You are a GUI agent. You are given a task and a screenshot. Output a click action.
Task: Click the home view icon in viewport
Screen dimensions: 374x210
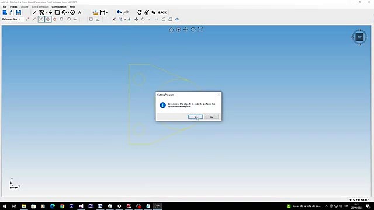tap(171, 30)
